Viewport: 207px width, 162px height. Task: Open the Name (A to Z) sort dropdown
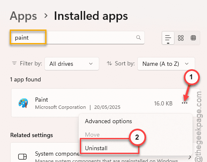166,64
